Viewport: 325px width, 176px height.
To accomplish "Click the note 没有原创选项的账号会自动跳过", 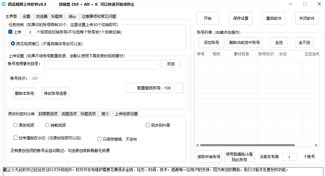I will coord(60,151).
